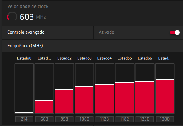Adjust the 603 MHz state slider handle
183x126 pixels.
[44, 101]
